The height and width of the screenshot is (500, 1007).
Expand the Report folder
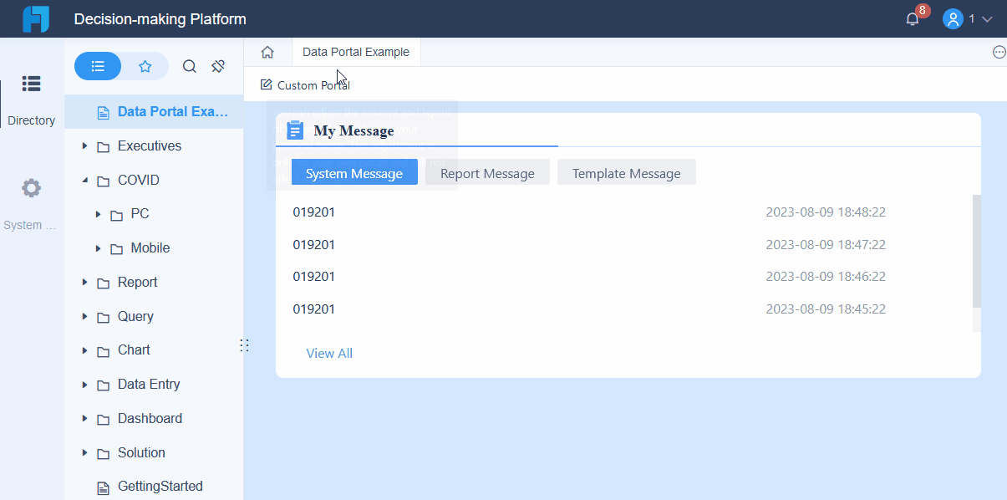coord(84,282)
